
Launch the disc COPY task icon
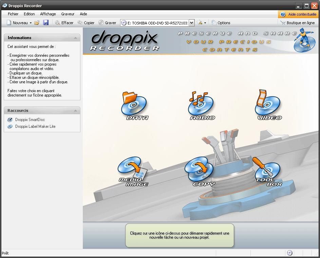pos(201,172)
